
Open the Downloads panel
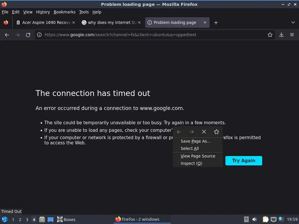[x=281, y=35]
